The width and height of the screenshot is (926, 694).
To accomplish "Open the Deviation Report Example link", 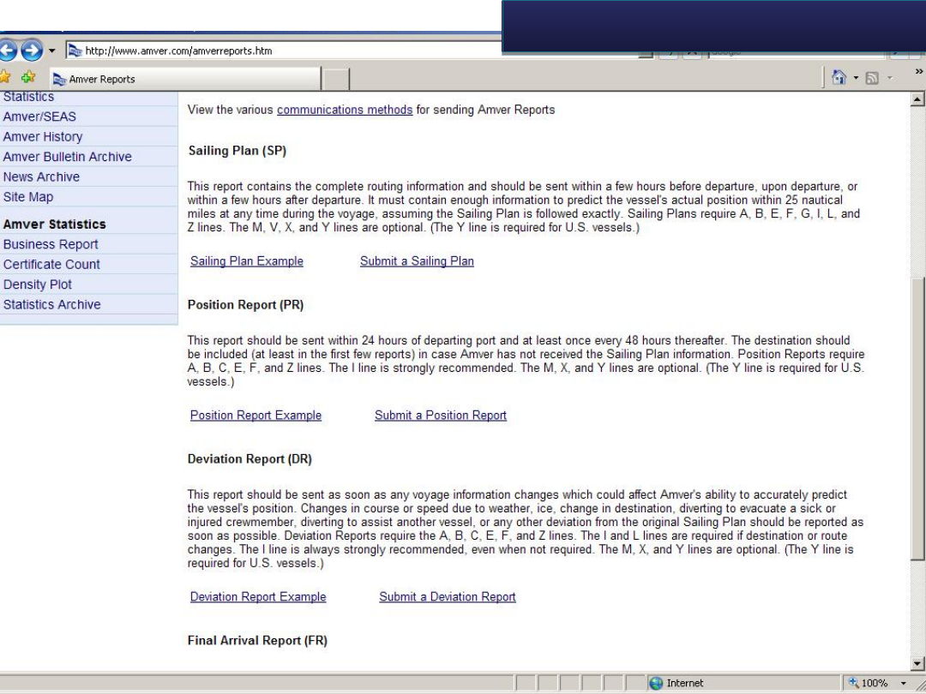I will click(x=258, y=597).
